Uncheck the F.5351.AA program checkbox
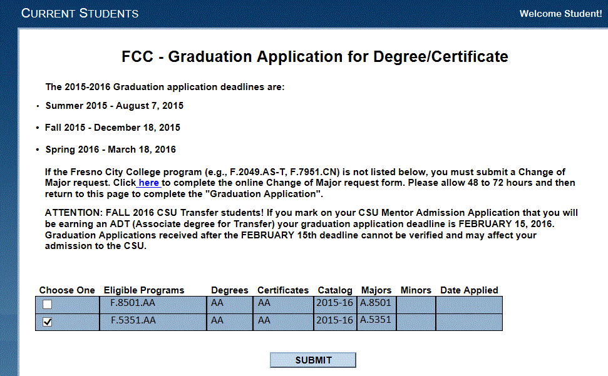The image size is (608, 376). [48, 322]
